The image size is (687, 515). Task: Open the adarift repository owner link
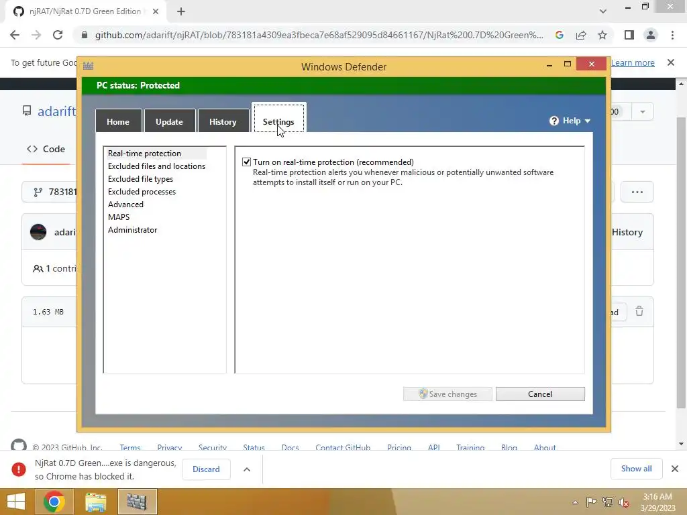(56, 111)
